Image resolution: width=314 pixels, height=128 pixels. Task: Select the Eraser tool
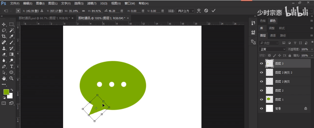click(x=4, y=54)
